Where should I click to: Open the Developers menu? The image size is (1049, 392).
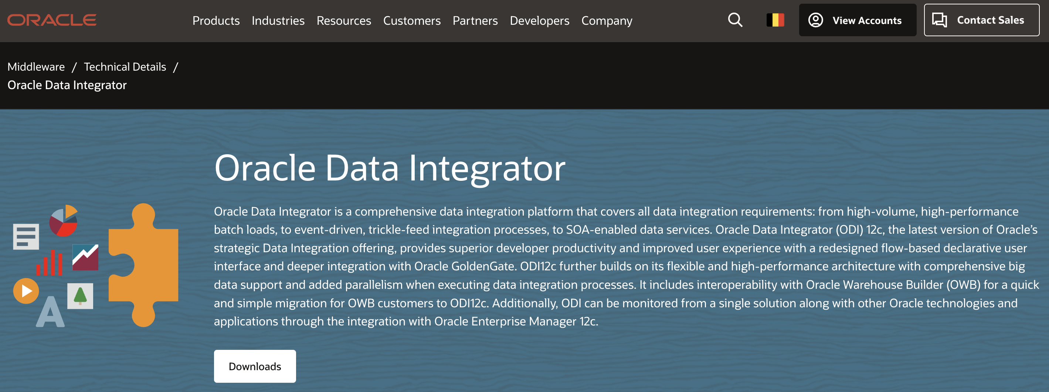tap(539, 20)
